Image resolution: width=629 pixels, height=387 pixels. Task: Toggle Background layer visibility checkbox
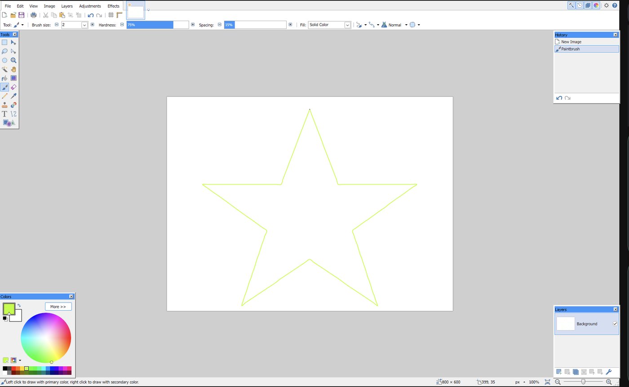(x=615, y=324)
